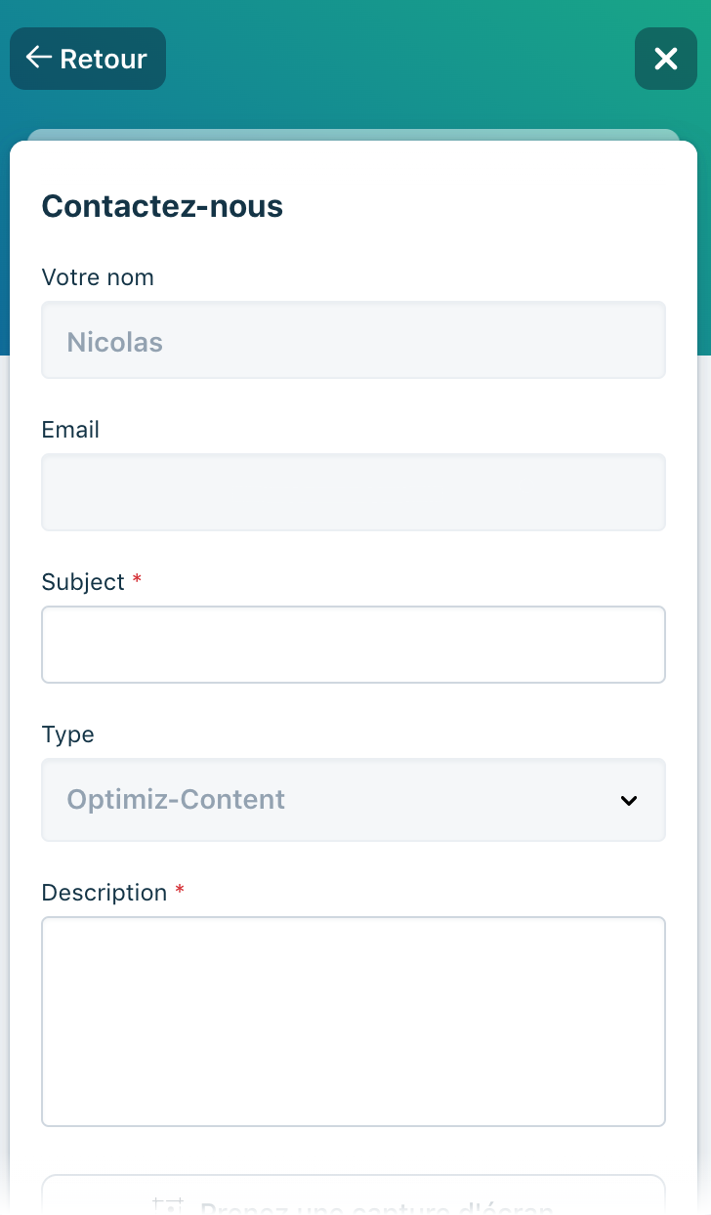Click the red asterisk next to Subject
The width and height of the screenshot is (711, 1215).
(x=137, y=581)
